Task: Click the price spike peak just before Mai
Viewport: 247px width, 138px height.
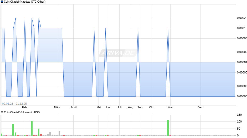Action: pyautogui.click(x=94, y=28)
